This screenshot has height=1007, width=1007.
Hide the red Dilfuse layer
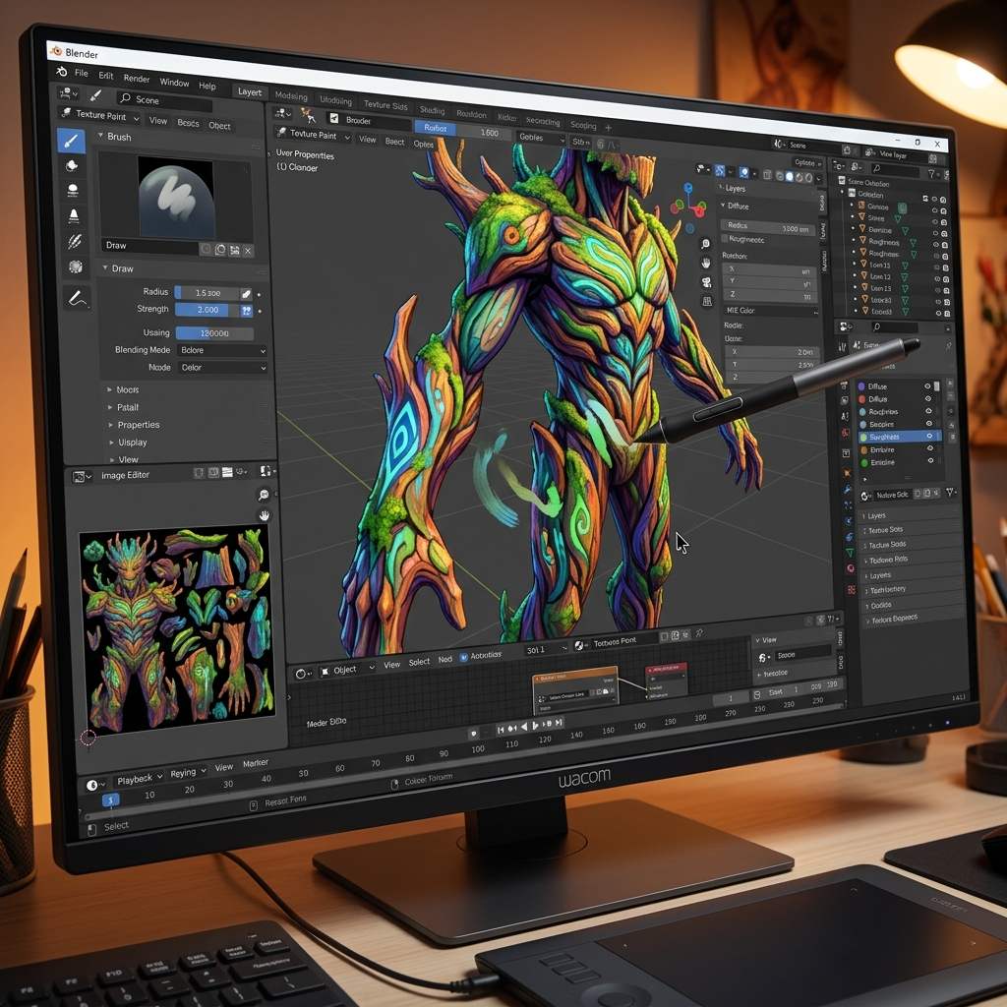click(x=927, y=399)
